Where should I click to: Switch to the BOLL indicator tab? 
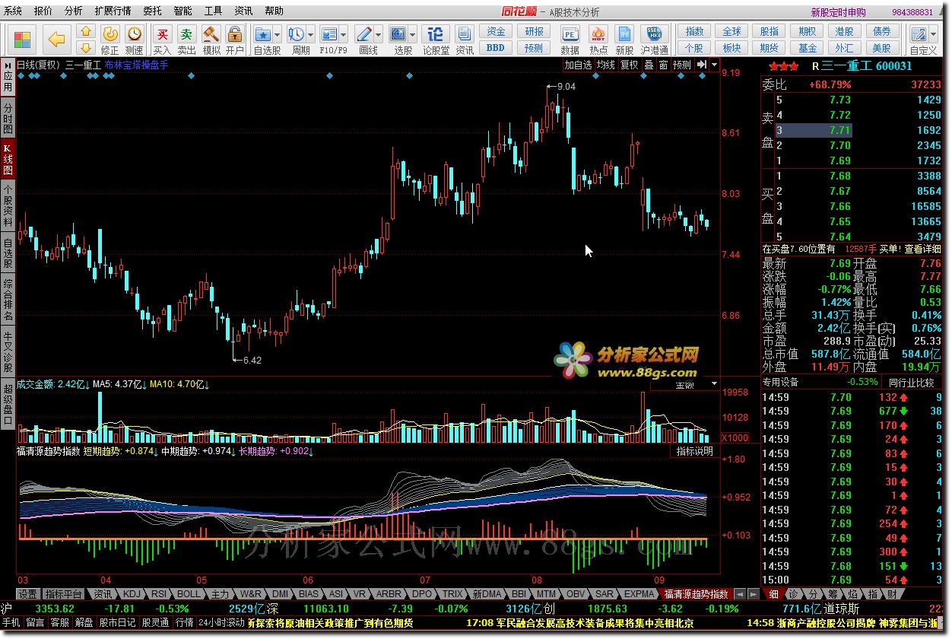tap(188, 593)
